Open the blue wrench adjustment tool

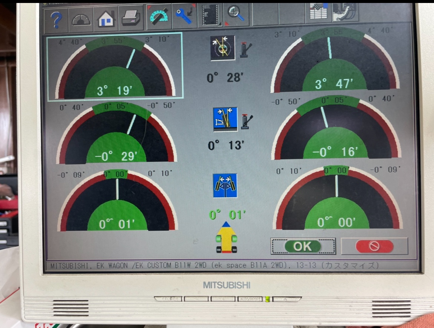184,16
